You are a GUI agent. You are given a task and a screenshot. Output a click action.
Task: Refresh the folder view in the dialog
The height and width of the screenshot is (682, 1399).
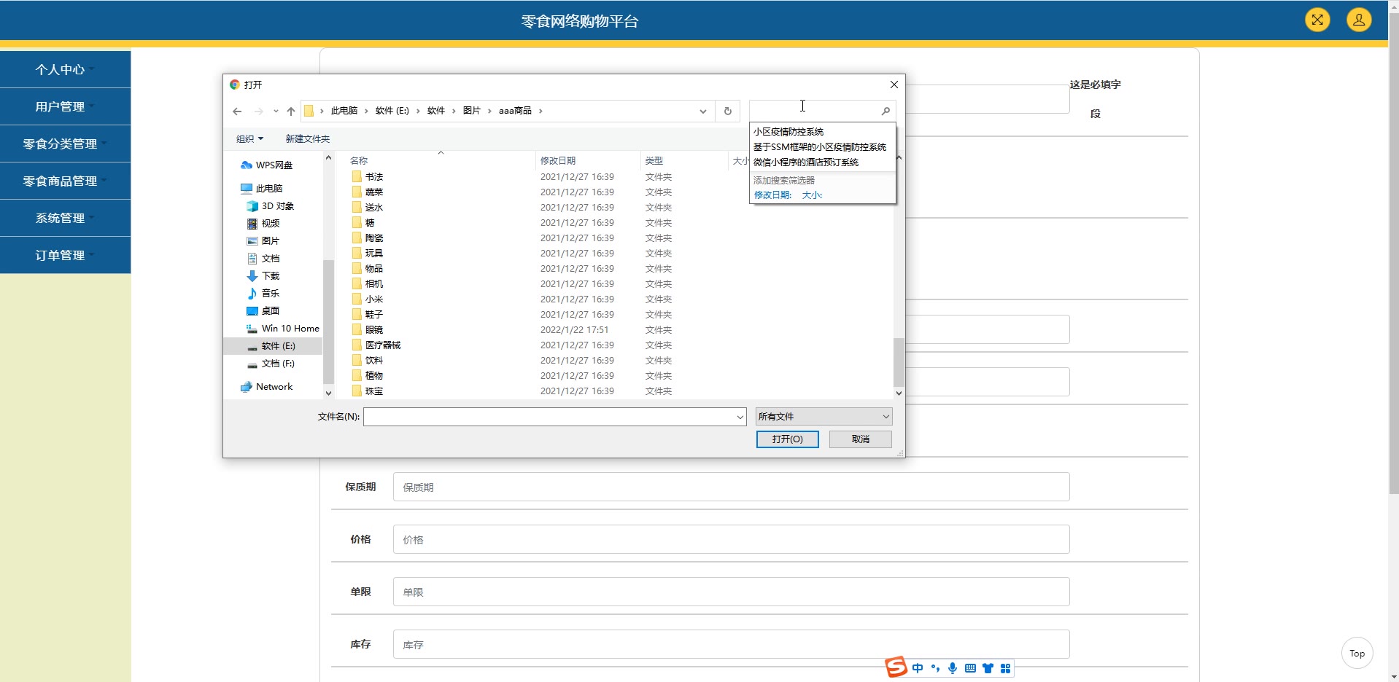tap(727, 111)
